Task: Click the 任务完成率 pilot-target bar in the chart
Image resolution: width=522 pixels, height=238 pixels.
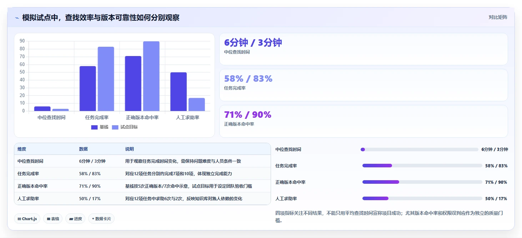Action: 106,79
